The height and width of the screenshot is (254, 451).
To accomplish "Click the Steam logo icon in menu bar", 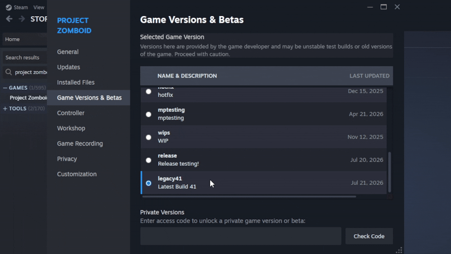I will [x=9, y=8].
